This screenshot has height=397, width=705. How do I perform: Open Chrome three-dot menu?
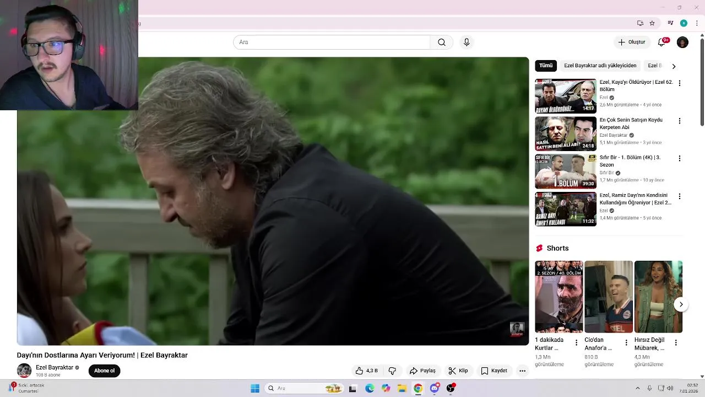pyautogui.click(x=697, y=23)
